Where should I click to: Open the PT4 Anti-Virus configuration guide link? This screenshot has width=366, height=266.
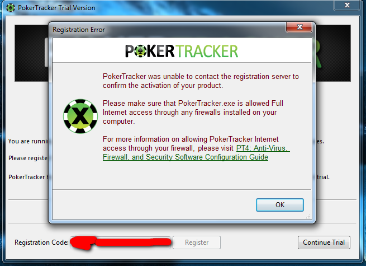coord(263,148)
